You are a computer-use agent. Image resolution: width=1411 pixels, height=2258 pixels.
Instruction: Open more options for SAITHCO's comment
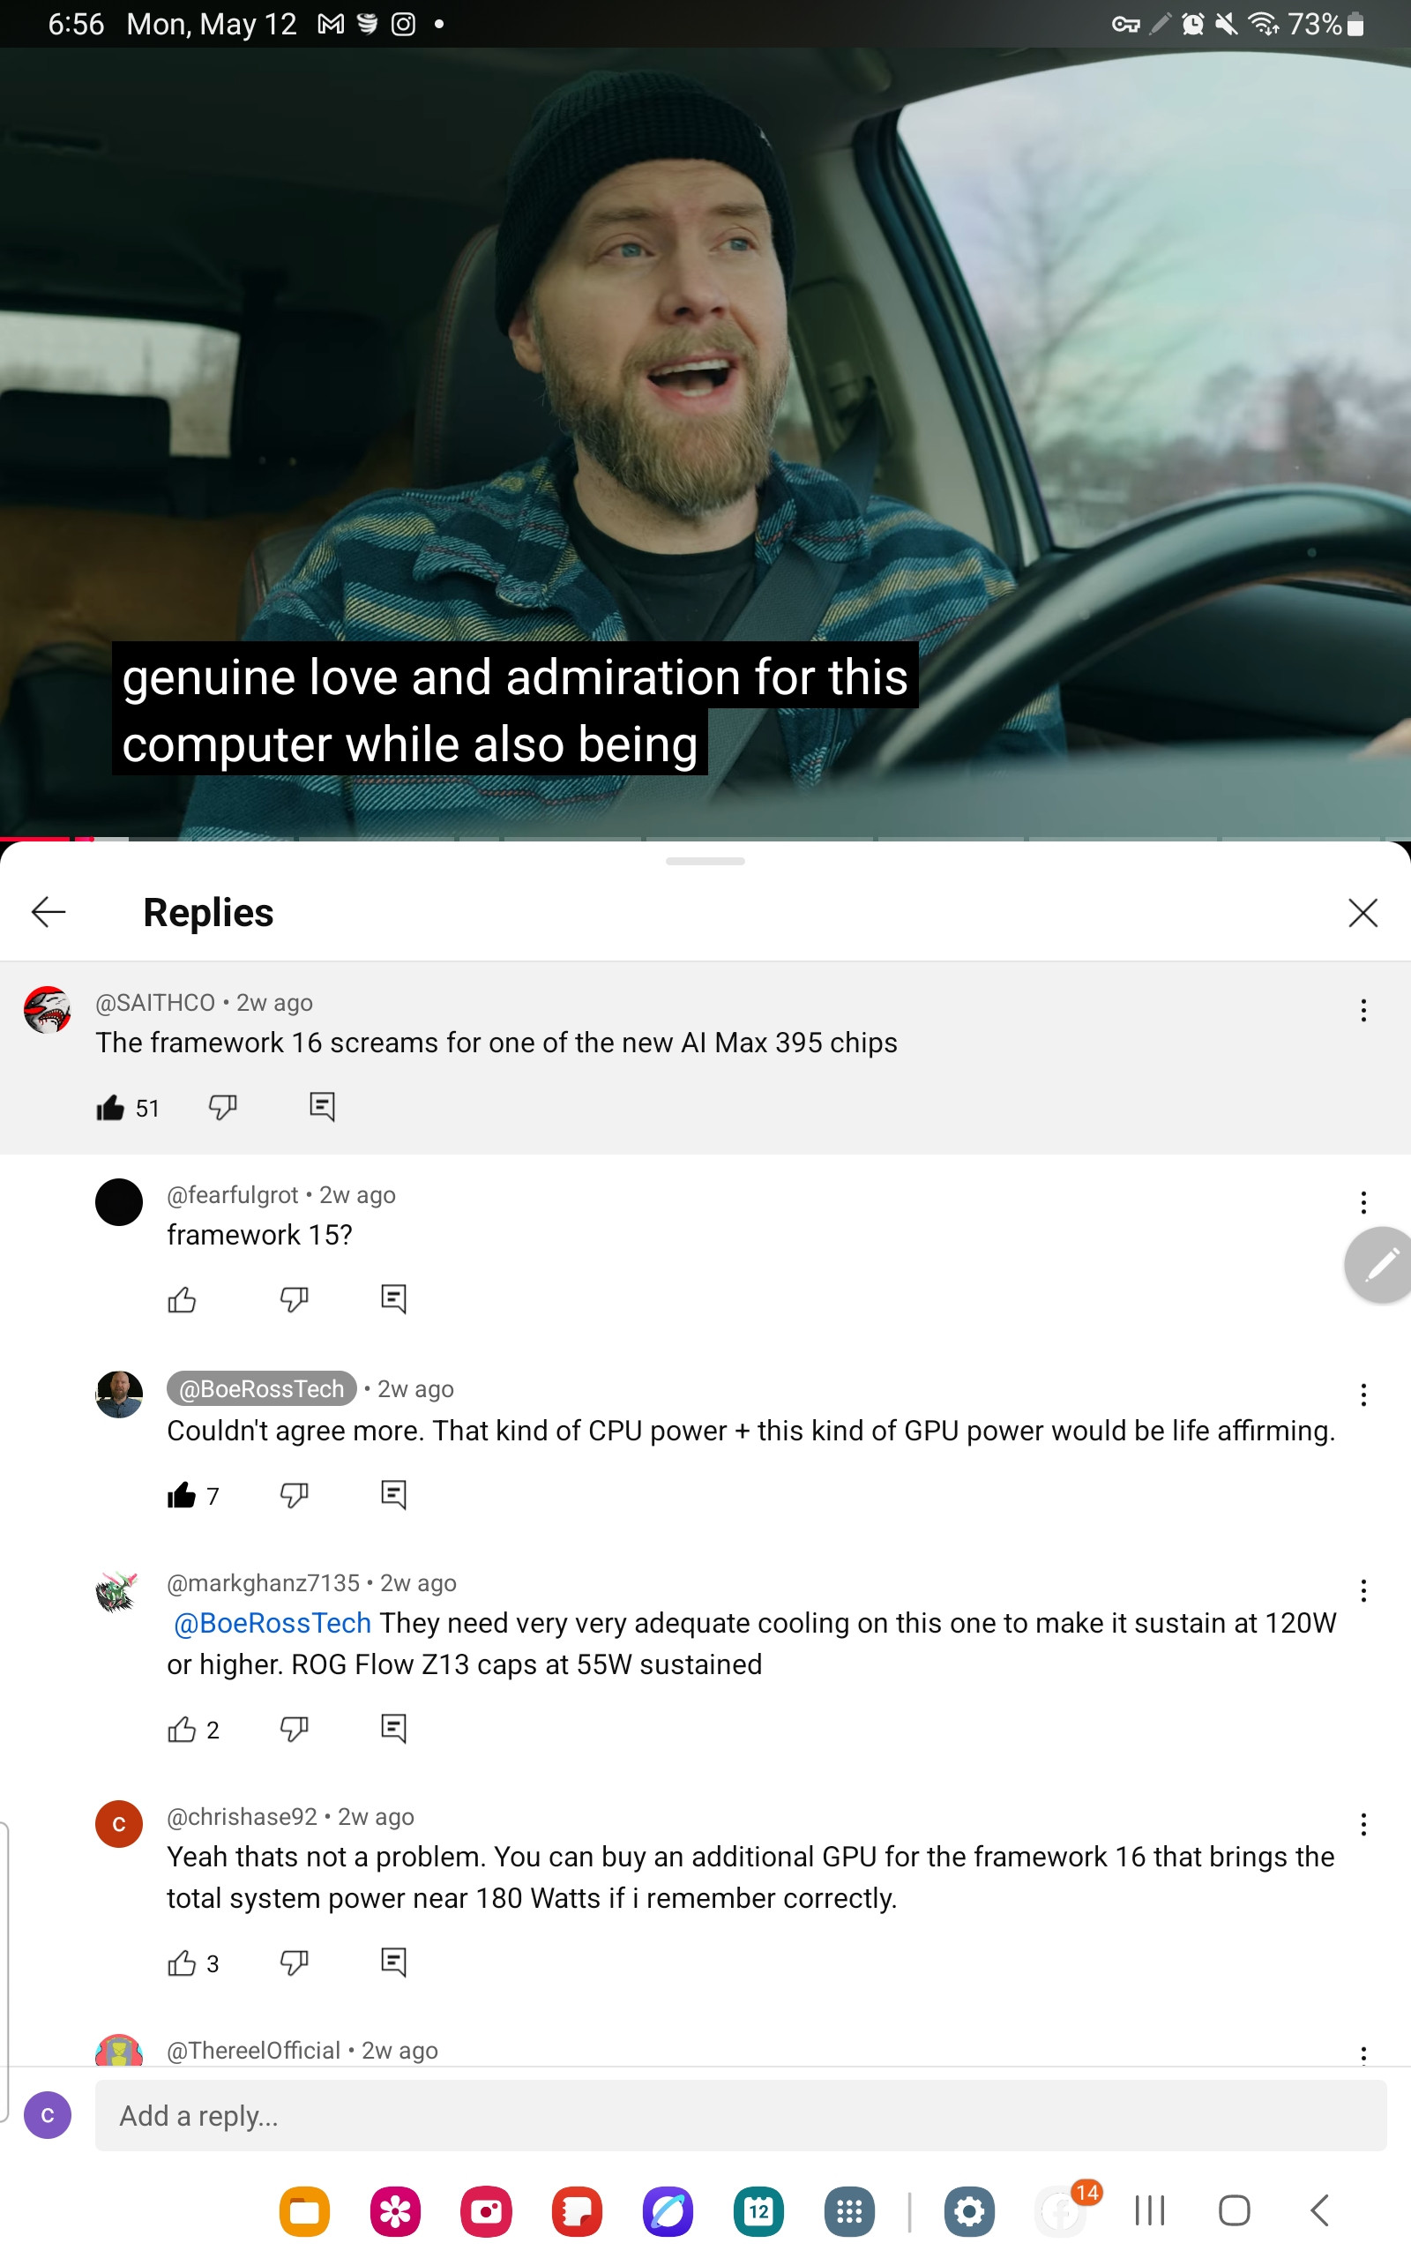[1363, 1010]
